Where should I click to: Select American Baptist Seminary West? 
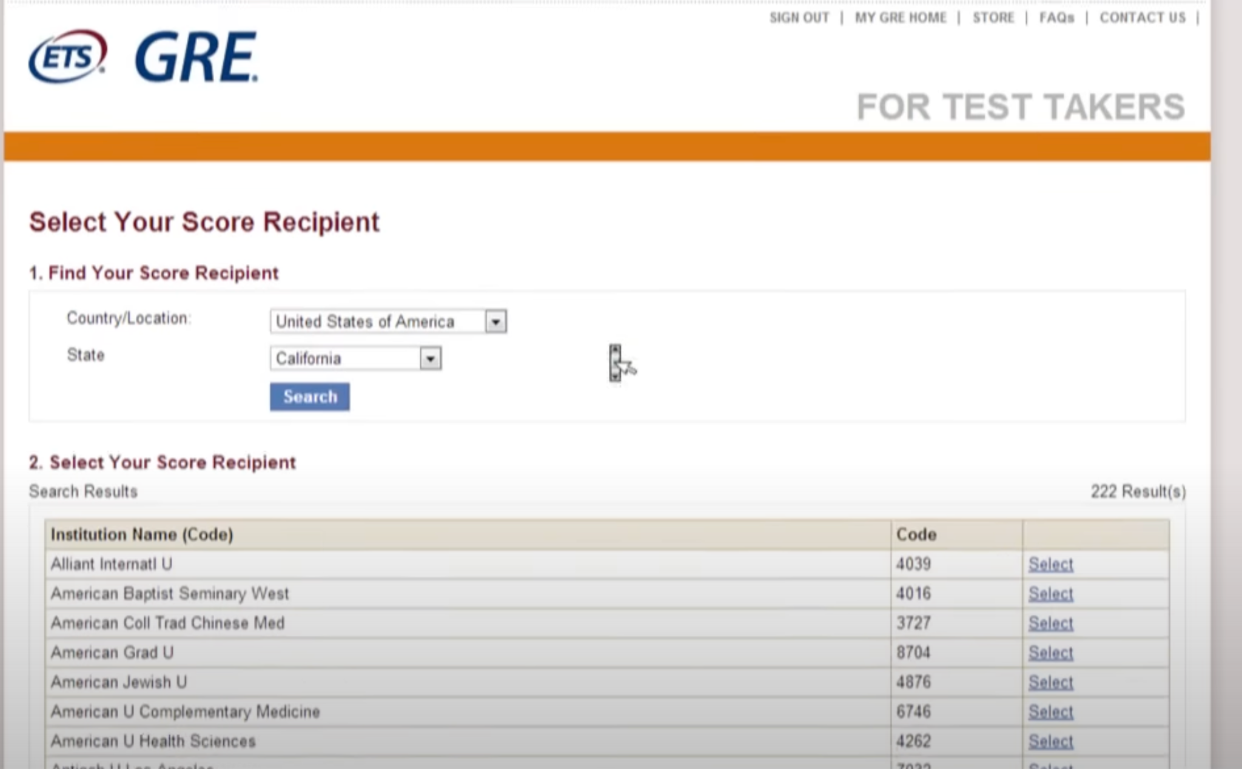pos(1050,594)
